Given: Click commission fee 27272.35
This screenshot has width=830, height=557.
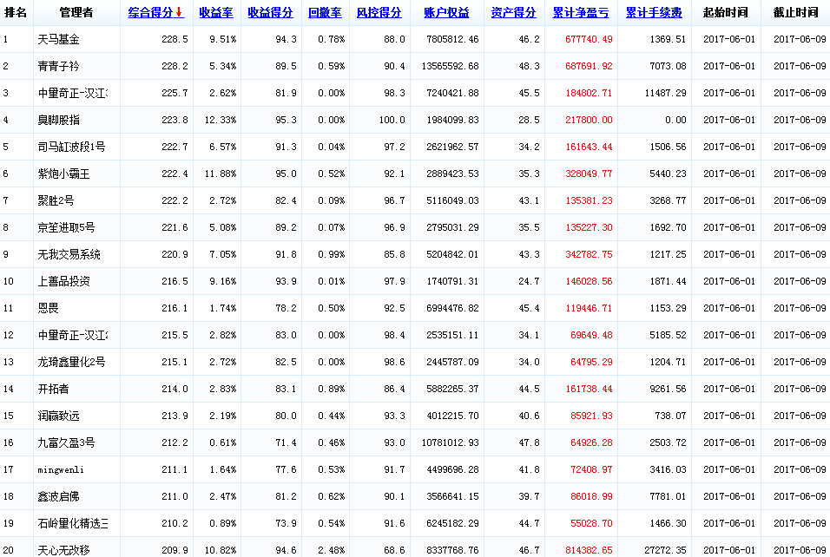Looking at the screenshot, I should (x=665, y=550).
